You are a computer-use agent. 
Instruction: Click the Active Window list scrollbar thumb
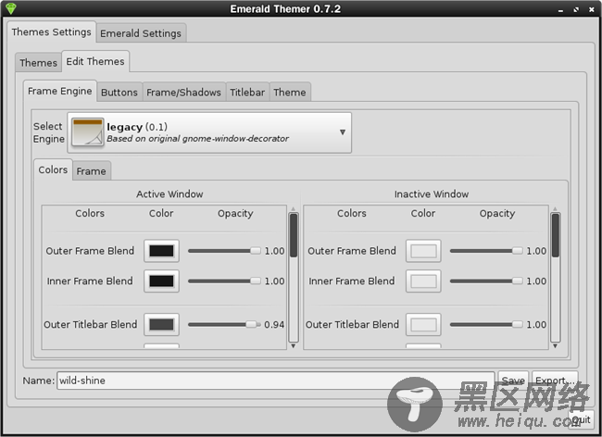(x=294, y=235)
